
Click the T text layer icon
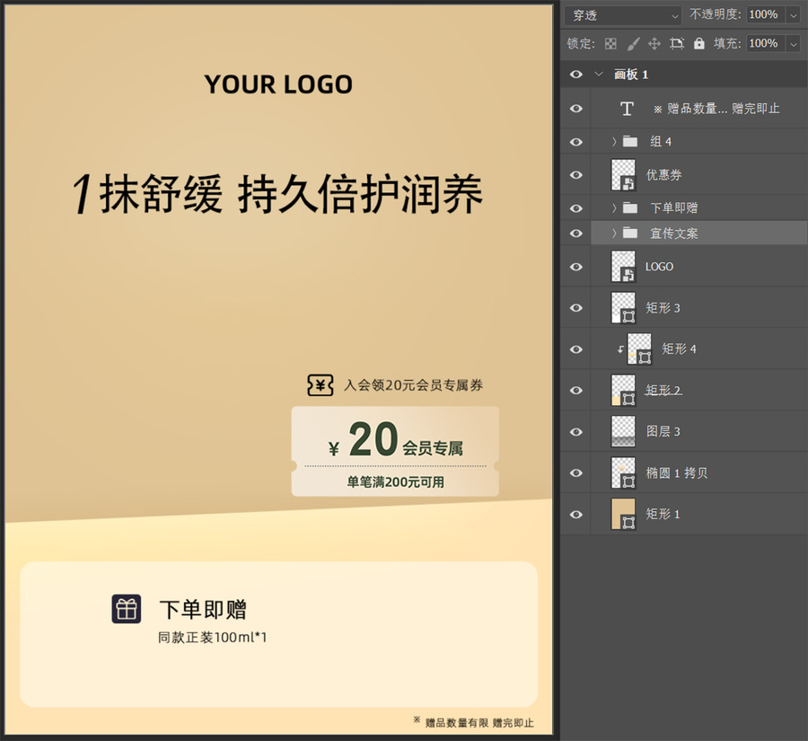(627, 109)
